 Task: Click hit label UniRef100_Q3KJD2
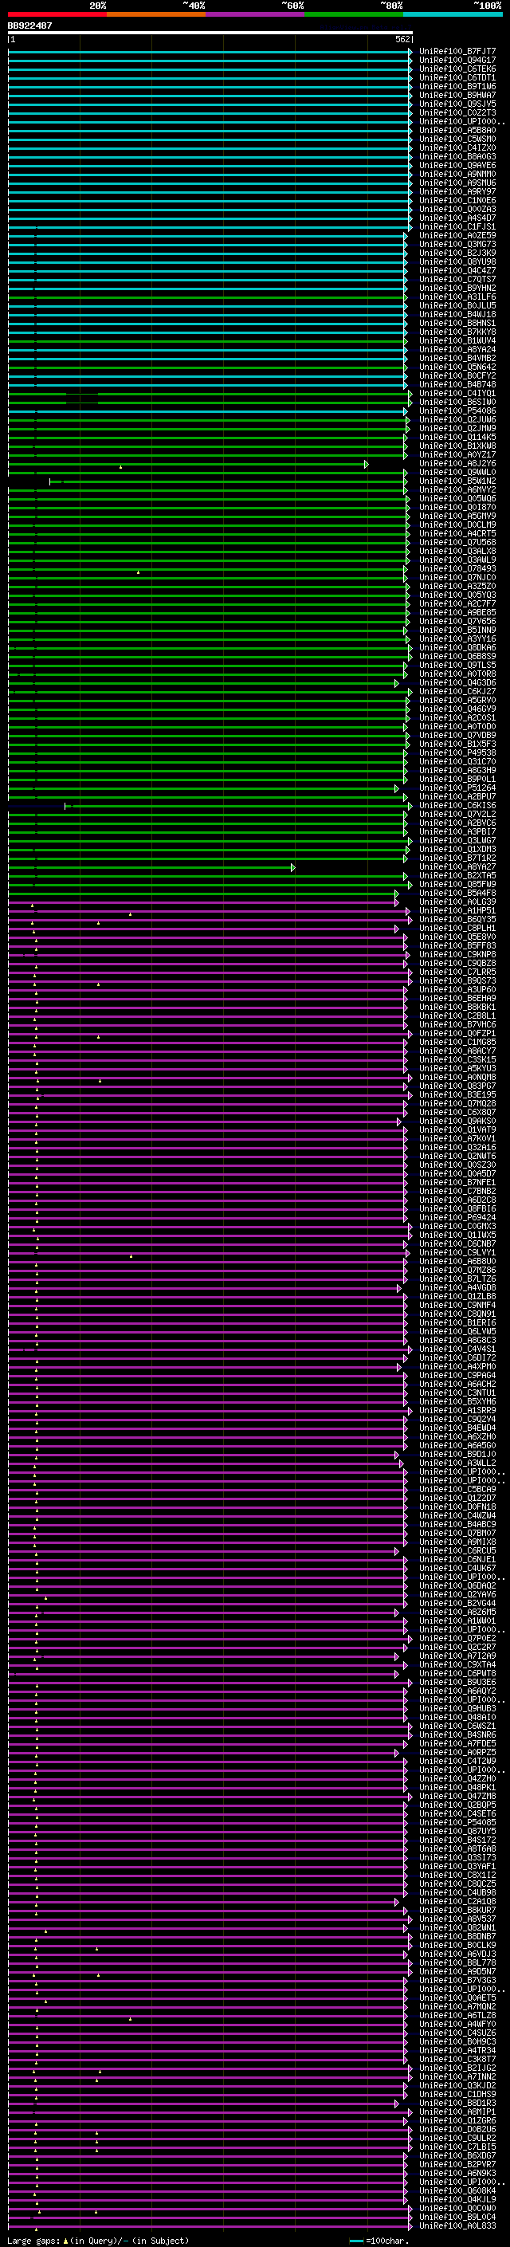point(457,2084)
